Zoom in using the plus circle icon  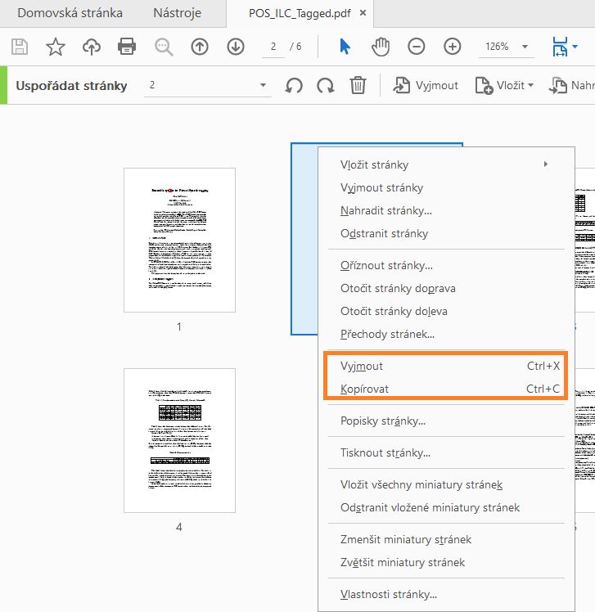(452, 47)
